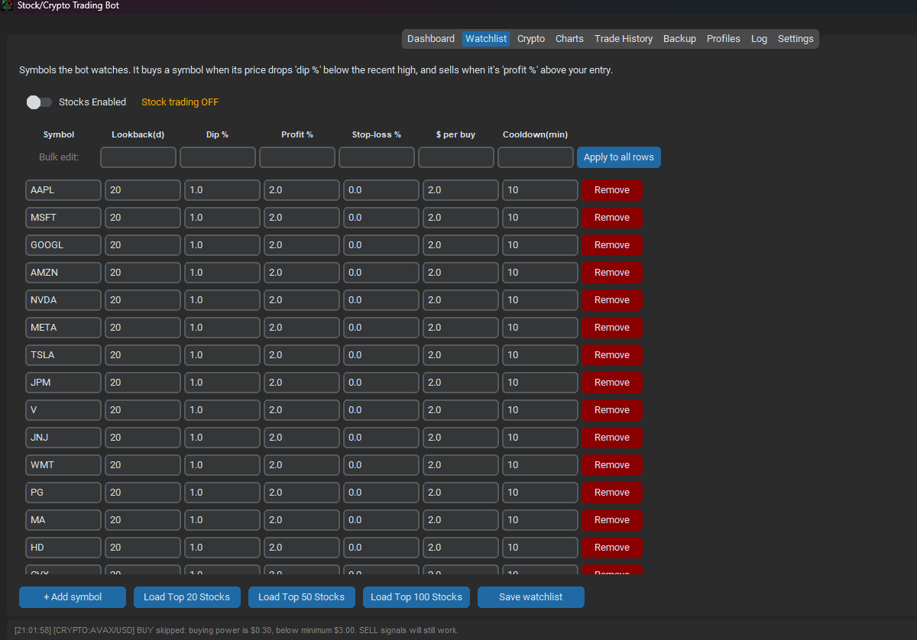Remove the TSLA row
This screenshot has height=640, width=917.
coord(612,355)
